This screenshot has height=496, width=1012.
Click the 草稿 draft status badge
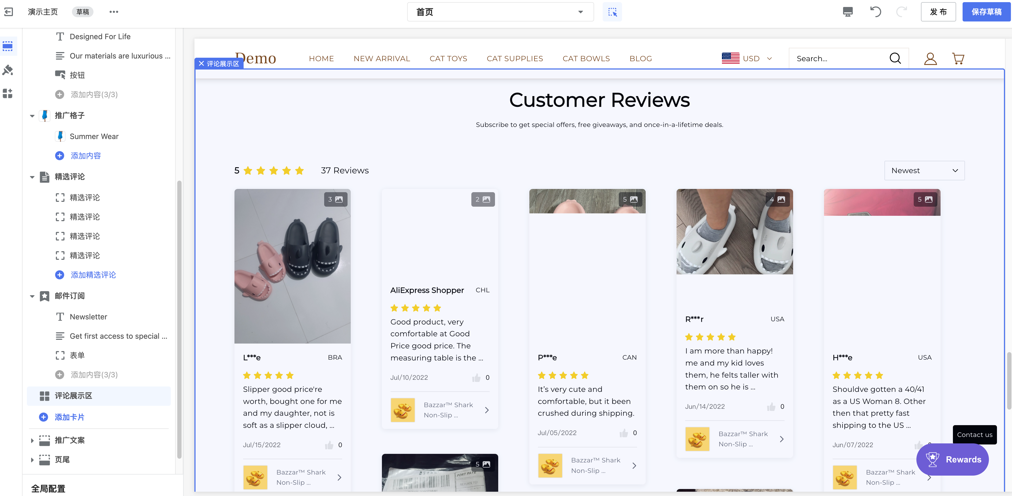(82, 12)
